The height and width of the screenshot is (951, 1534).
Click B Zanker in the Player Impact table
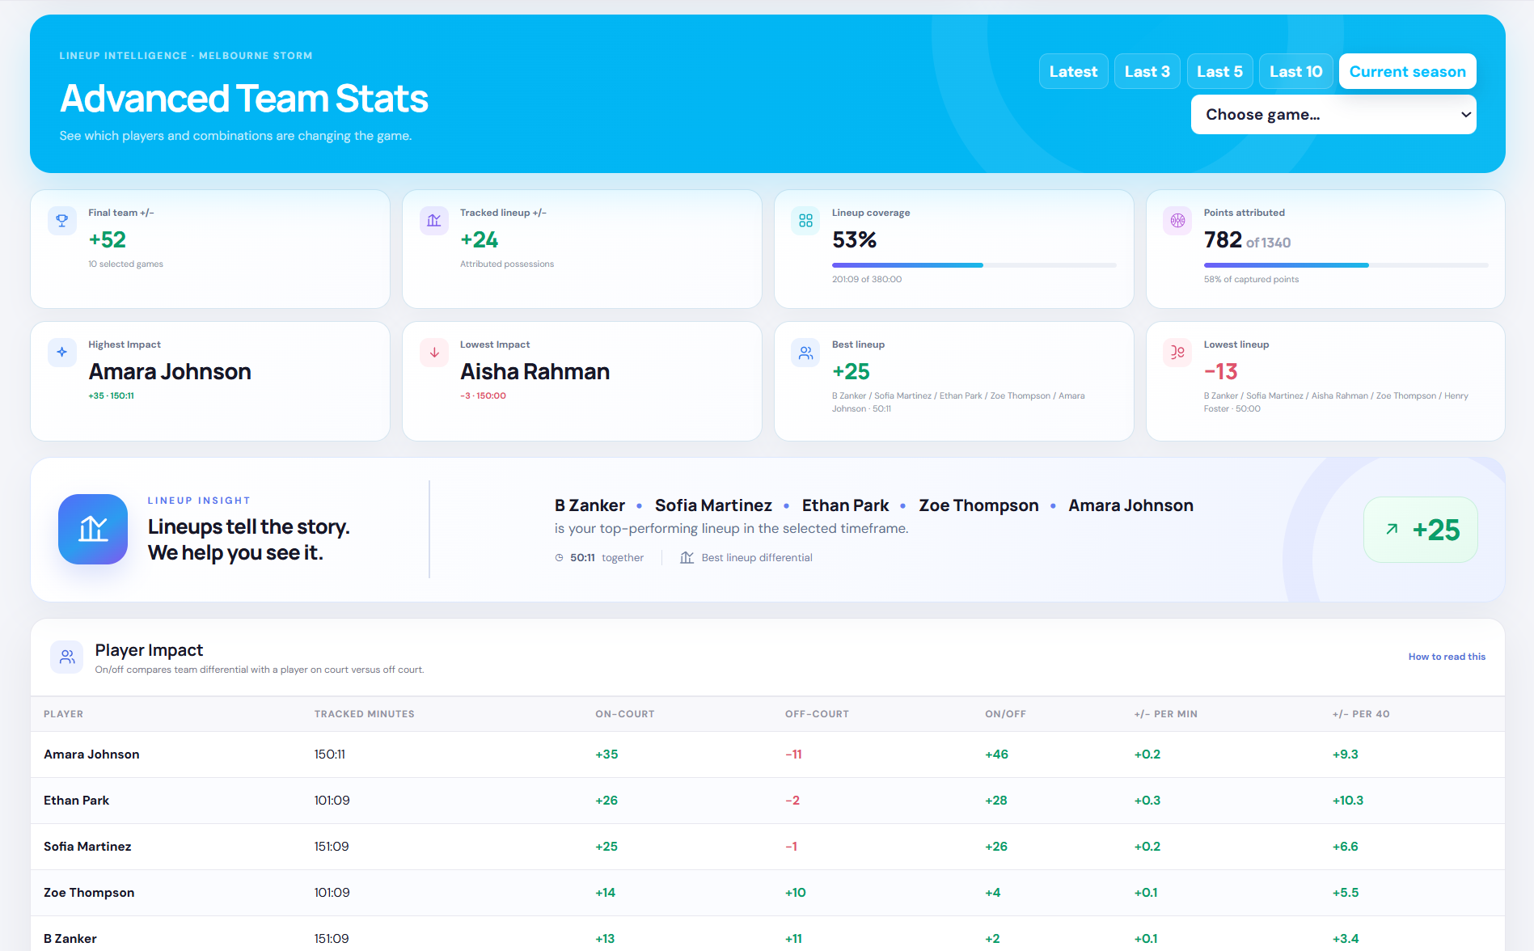[70, 939]
